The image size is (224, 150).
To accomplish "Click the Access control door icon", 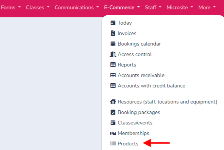I will pyautogui.click(x=113, y=54).
